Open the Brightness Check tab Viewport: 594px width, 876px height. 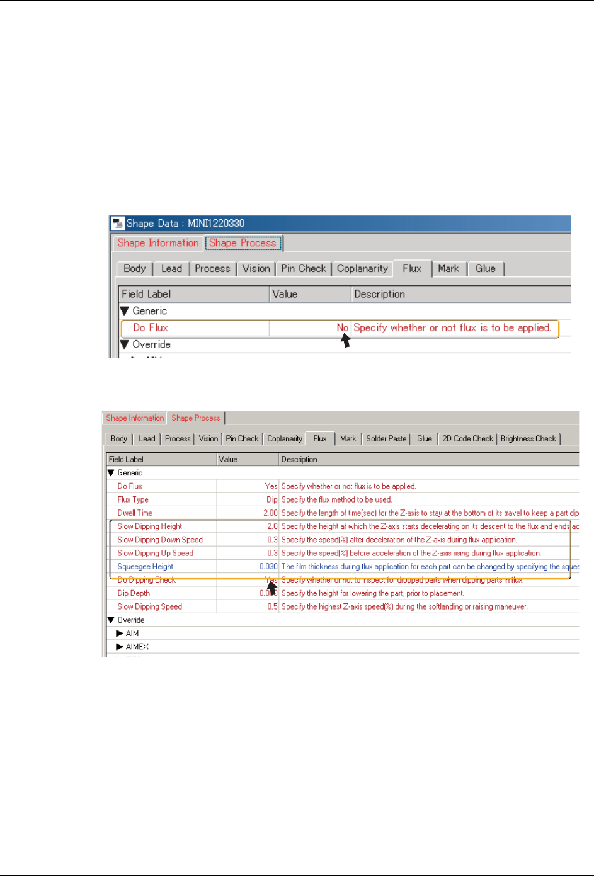(528, 439)
